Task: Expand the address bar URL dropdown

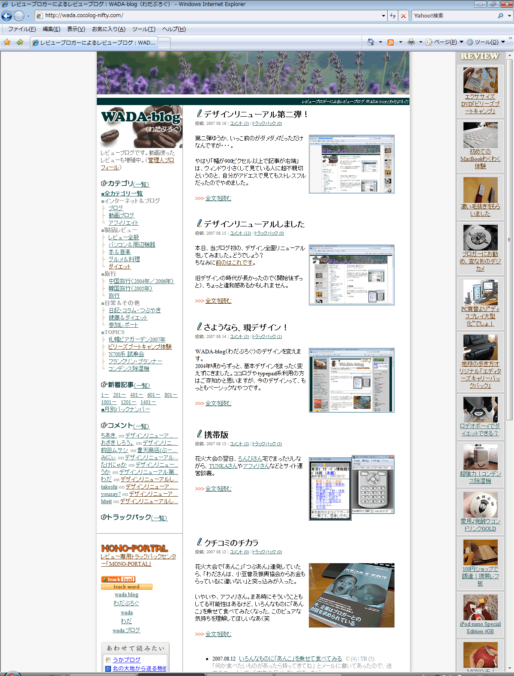Action: 383,16
